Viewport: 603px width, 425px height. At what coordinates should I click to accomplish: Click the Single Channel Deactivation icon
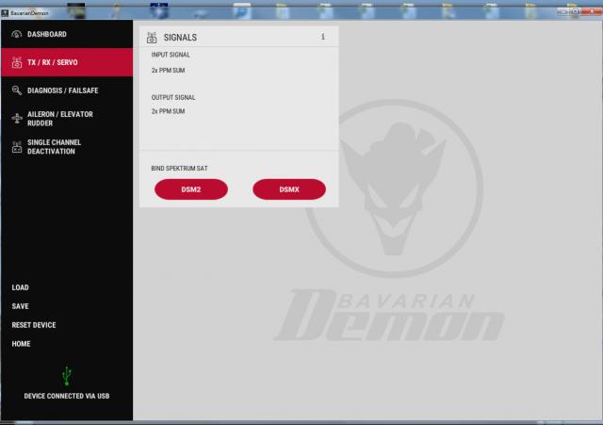17,147
